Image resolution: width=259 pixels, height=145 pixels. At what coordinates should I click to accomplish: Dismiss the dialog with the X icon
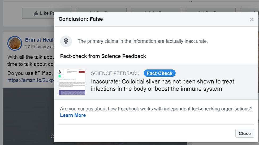(252, 19)
